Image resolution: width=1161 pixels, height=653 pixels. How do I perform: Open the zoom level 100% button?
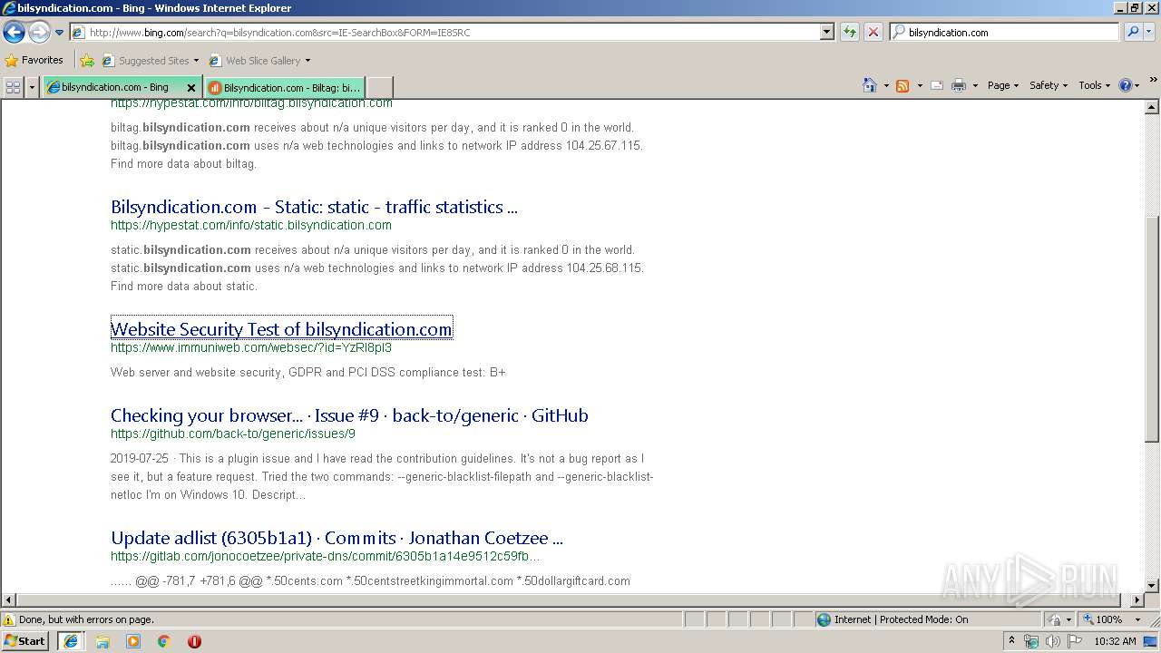click(1104, 619)
